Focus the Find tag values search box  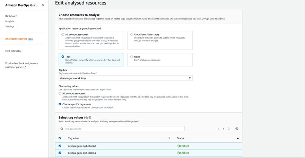pos(122,129)
